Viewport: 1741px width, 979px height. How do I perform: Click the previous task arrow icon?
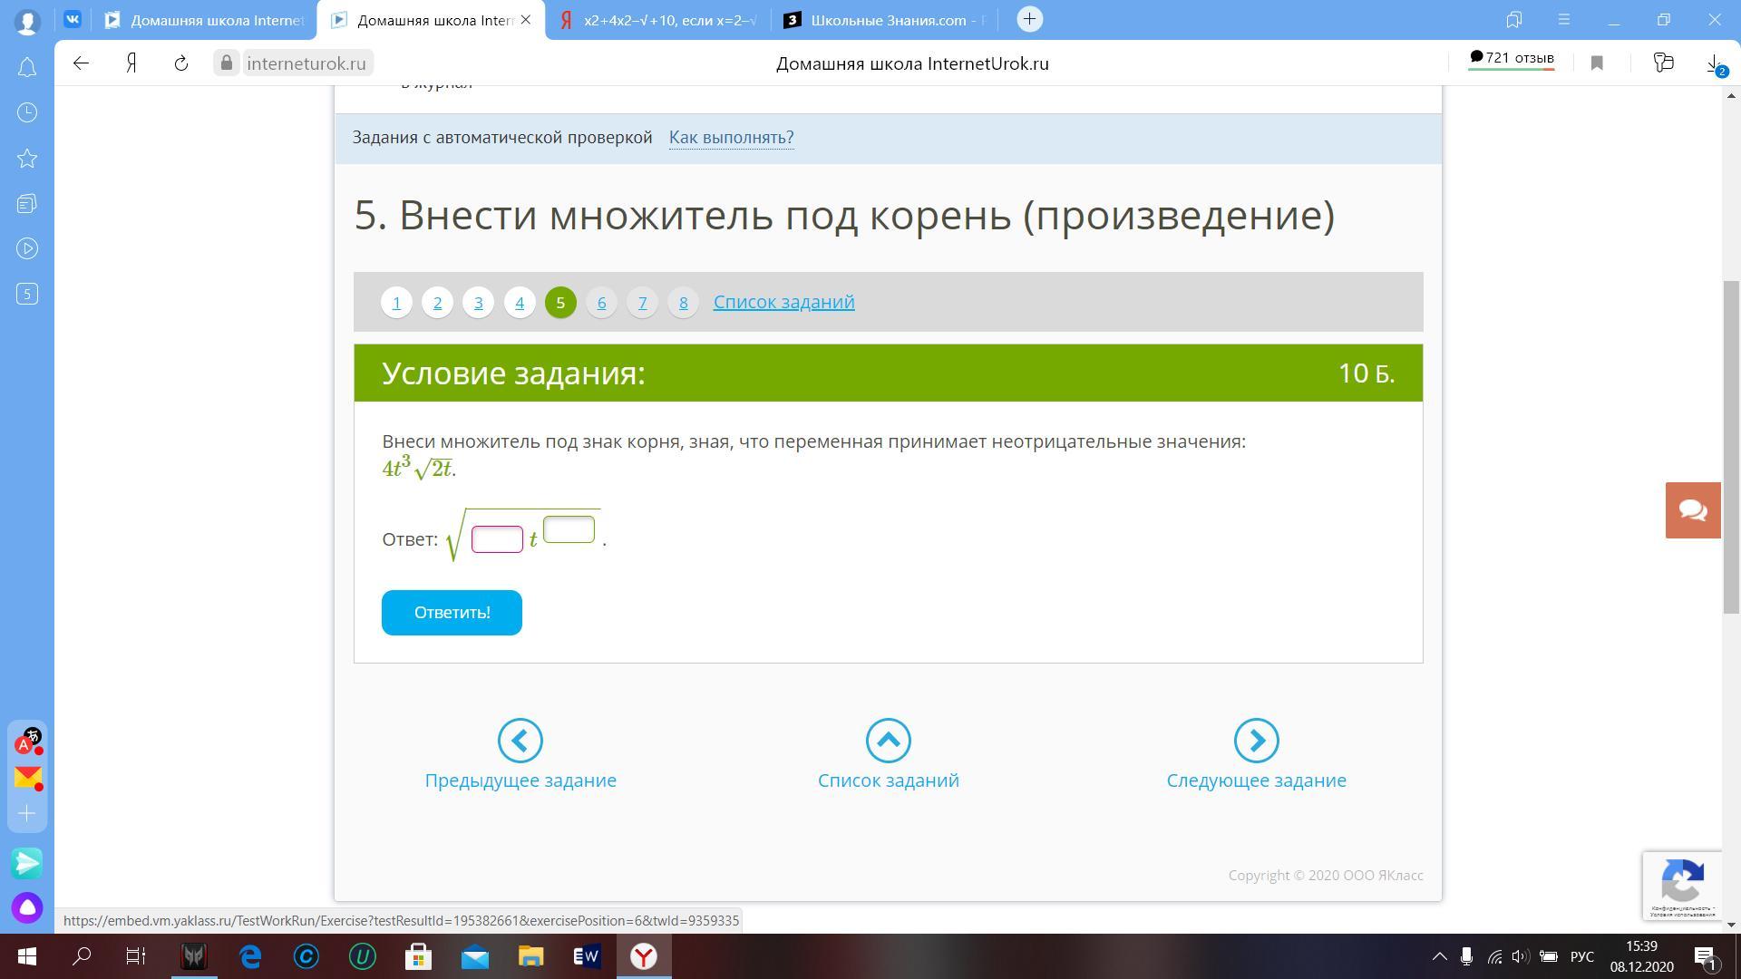[520, 741]
